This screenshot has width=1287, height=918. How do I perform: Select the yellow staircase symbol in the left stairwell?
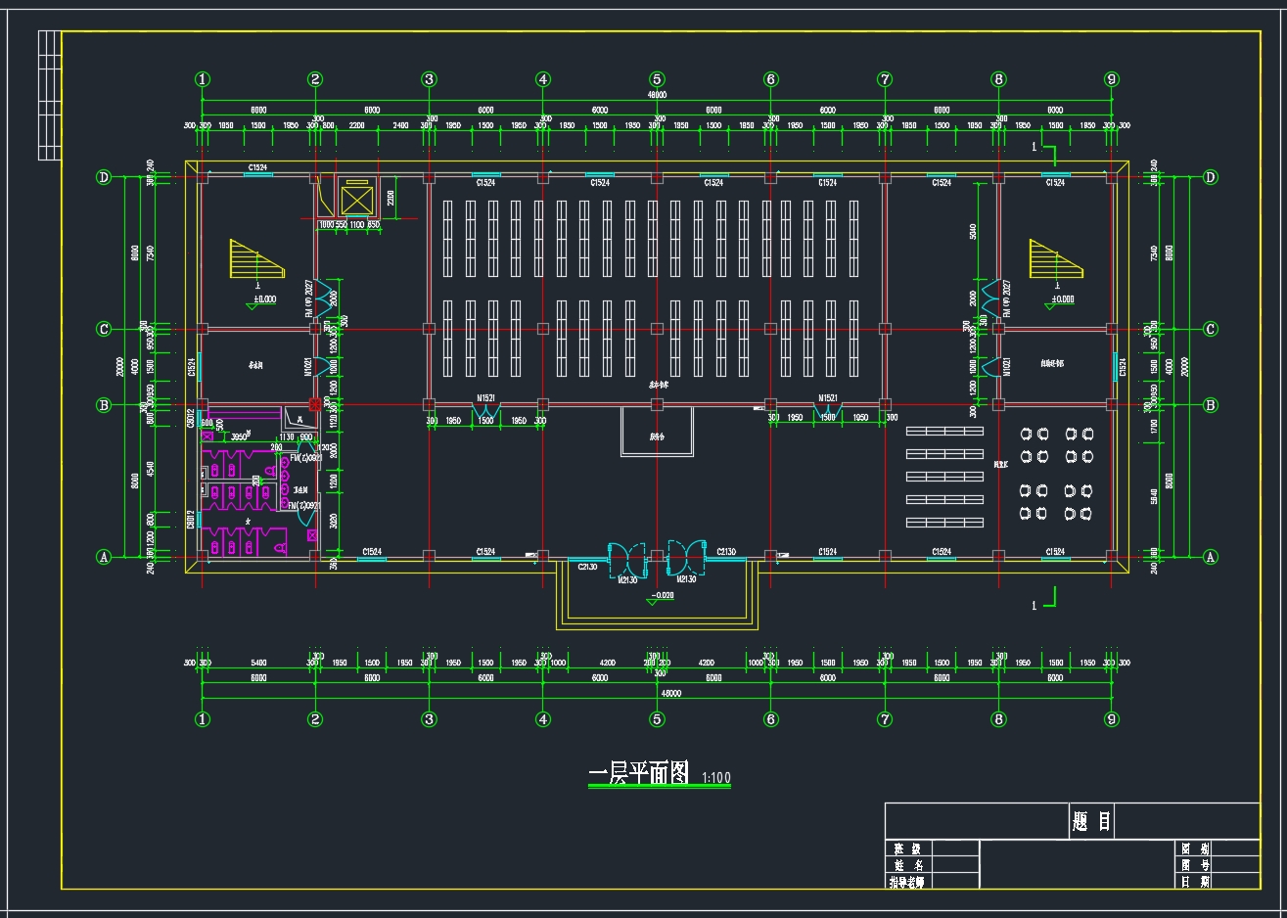click(x=256, y=258)
